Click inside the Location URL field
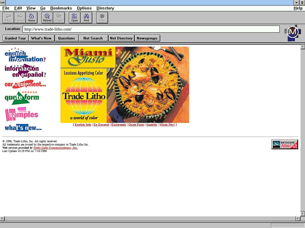Image resolution: width=305 pixels, height=228 pixels. [x=151, y=29]
